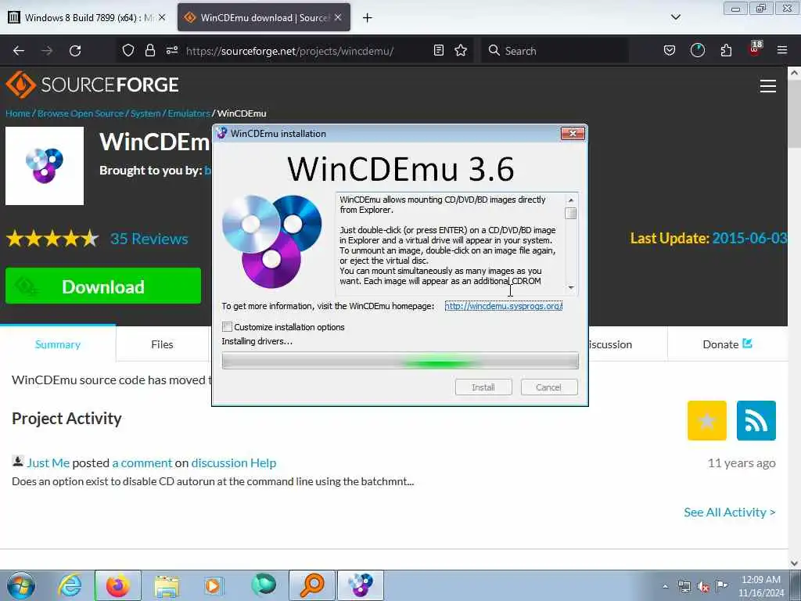
Task: Open the list all tabs dropdown arrow
Action: click(x=675, y=17)
